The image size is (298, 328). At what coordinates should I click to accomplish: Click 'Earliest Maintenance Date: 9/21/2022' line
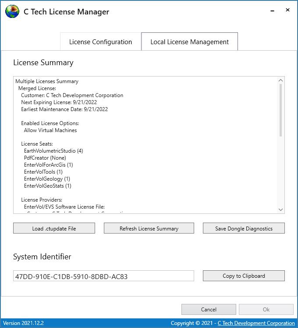[x=64, y=109]
